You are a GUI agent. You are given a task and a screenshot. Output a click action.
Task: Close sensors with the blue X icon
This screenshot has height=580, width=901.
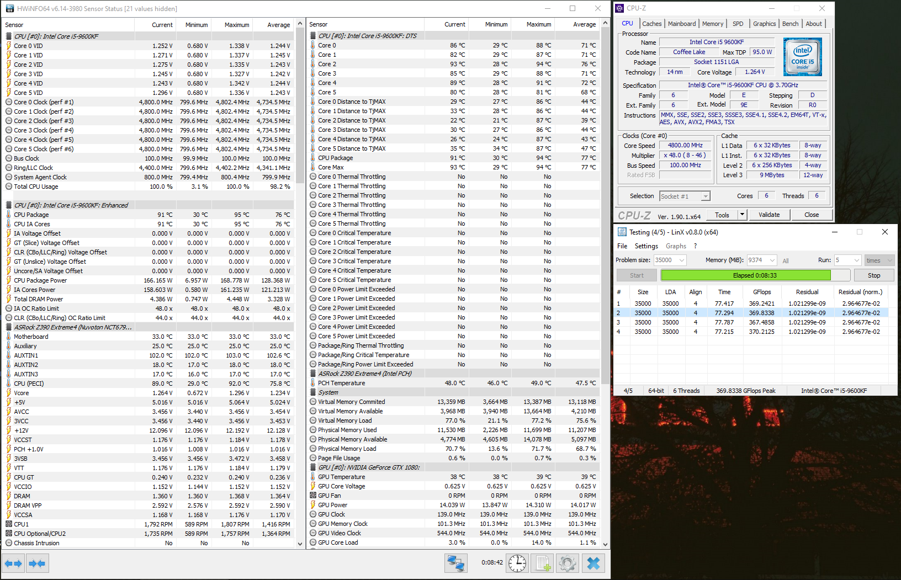pyautogui.click(x=593, y=563)
